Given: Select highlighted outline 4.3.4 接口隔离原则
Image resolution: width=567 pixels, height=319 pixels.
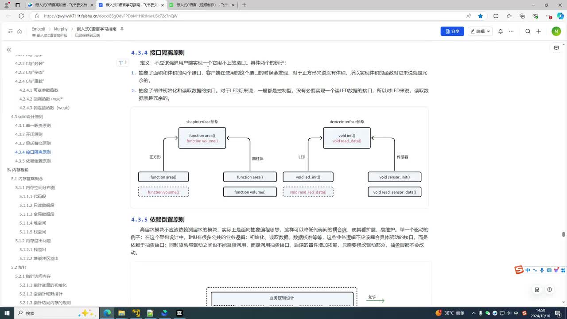Looking at the screenshot, I should pyautogui.click(x=33, y=152).
